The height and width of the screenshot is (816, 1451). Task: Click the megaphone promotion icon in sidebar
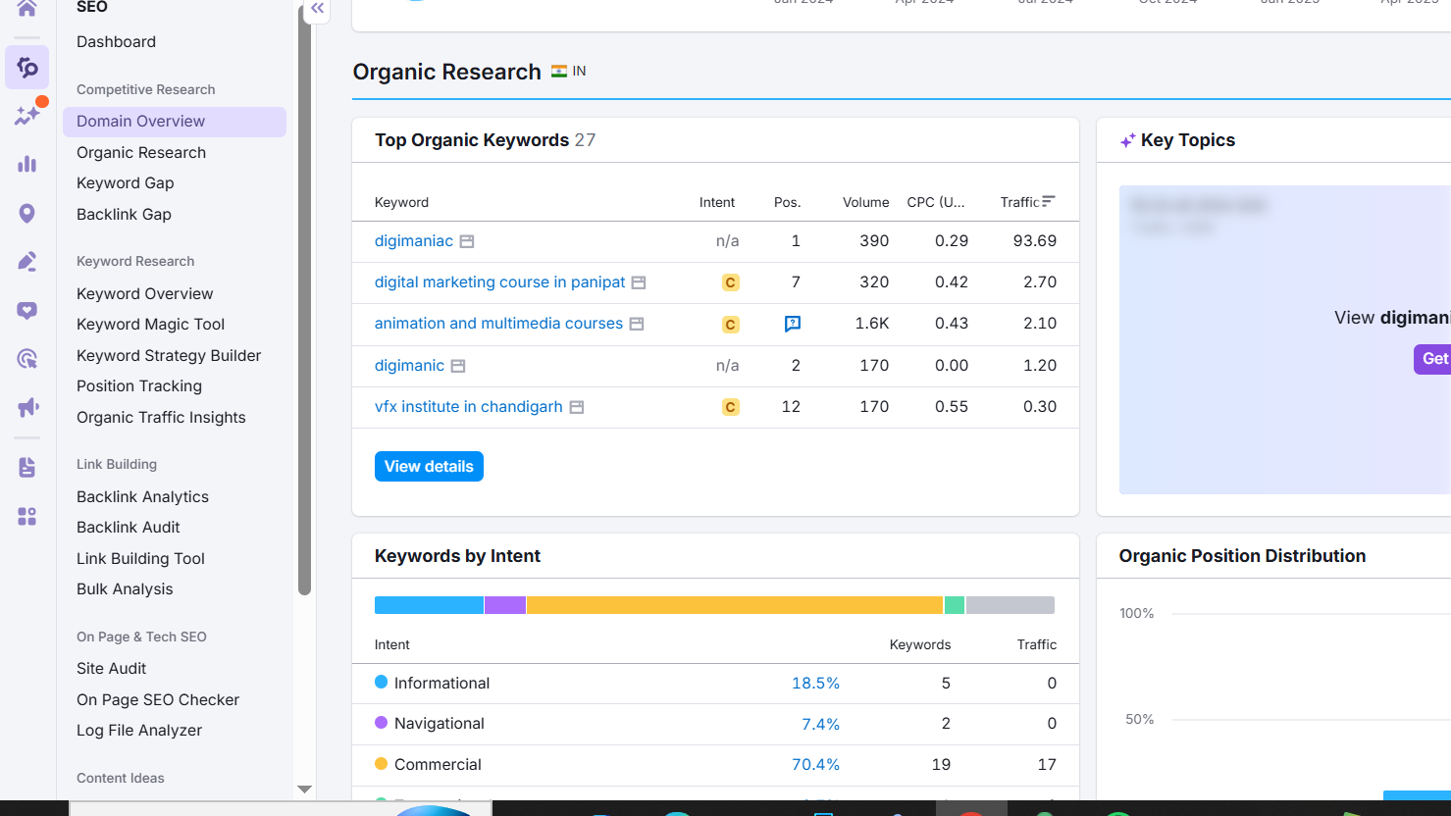click(x=26, y=407)
